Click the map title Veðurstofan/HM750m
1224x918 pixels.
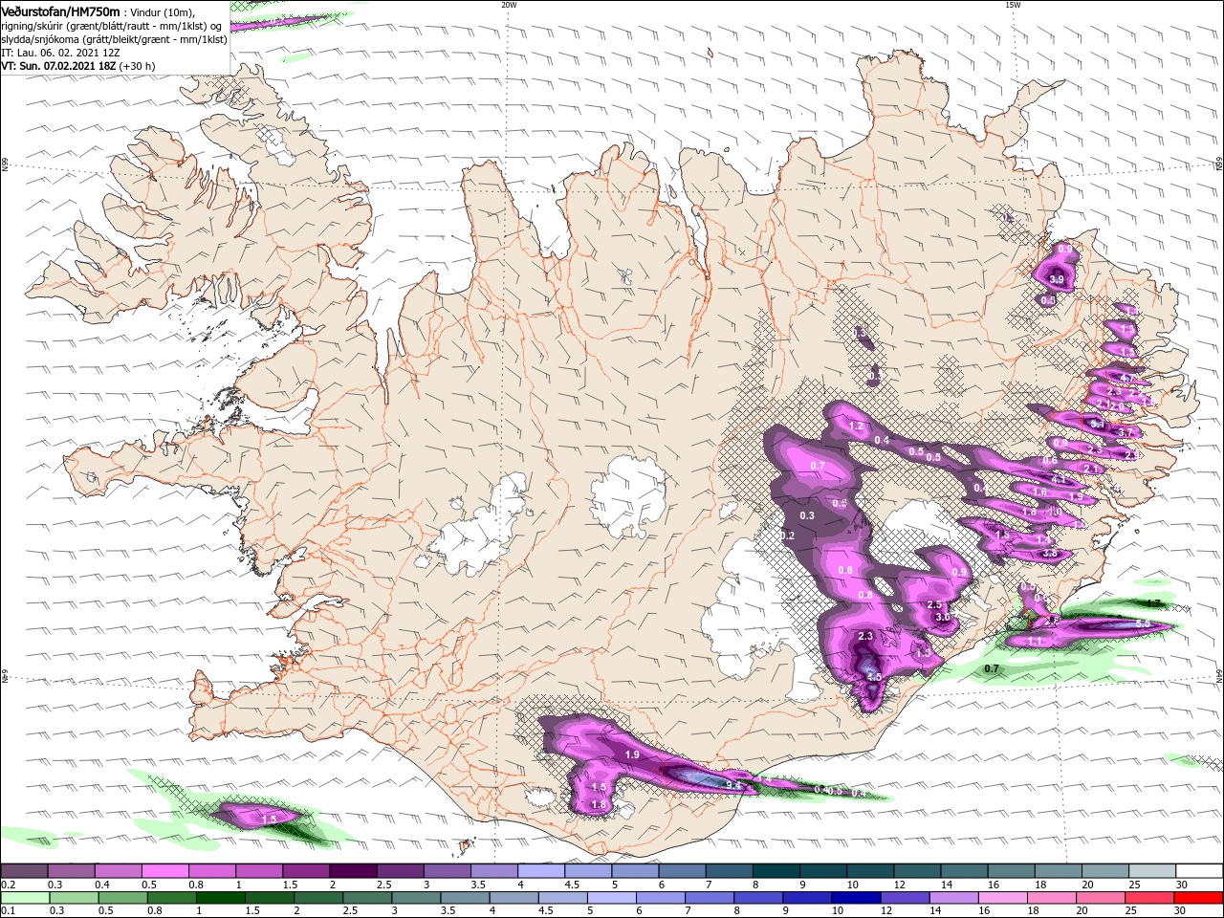[x=59, y=11]
